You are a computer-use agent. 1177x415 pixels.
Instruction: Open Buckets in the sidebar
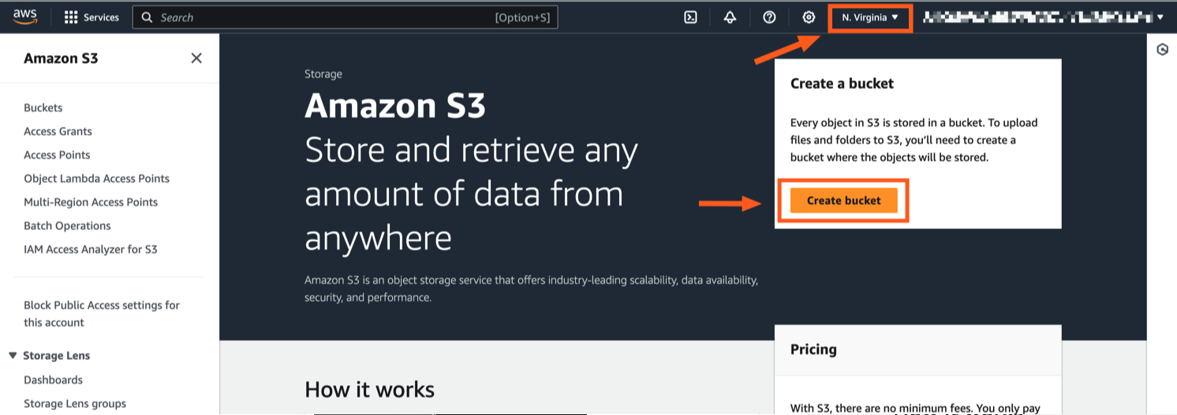pyautogui.click(x=43, y=108)
